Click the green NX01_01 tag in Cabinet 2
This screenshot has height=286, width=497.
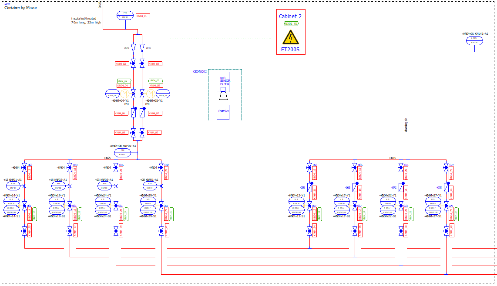click(291, 24)
